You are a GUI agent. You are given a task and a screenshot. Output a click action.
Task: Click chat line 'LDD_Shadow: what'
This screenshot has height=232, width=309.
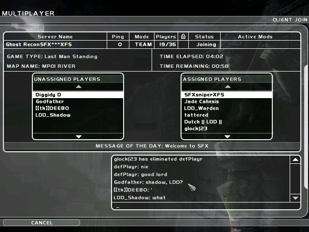click(140, 198)
